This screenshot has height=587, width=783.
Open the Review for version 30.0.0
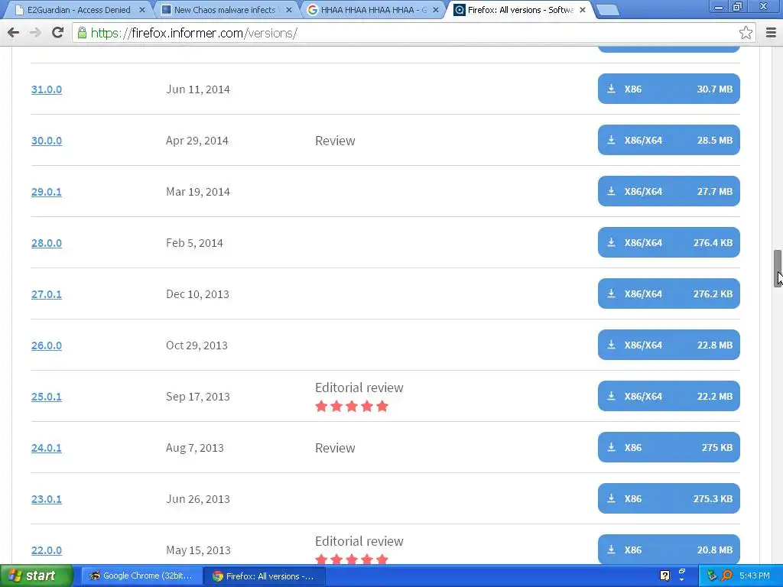pos(335,141)
